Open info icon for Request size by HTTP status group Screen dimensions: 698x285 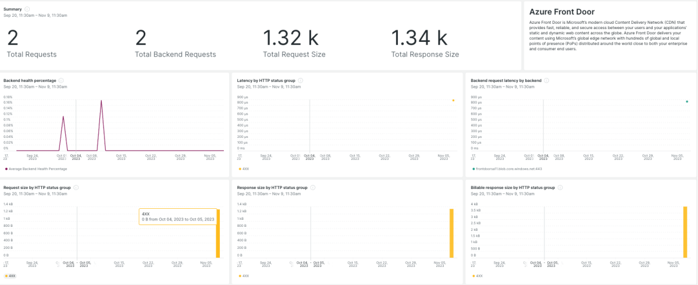coord(76,187)
